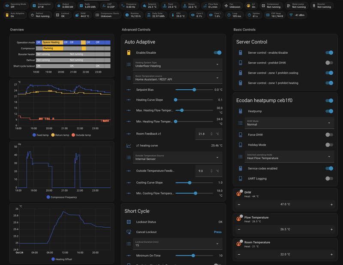
Task: Decrease Room Temperature setpoint with minus
Action: tap(239, 255)
